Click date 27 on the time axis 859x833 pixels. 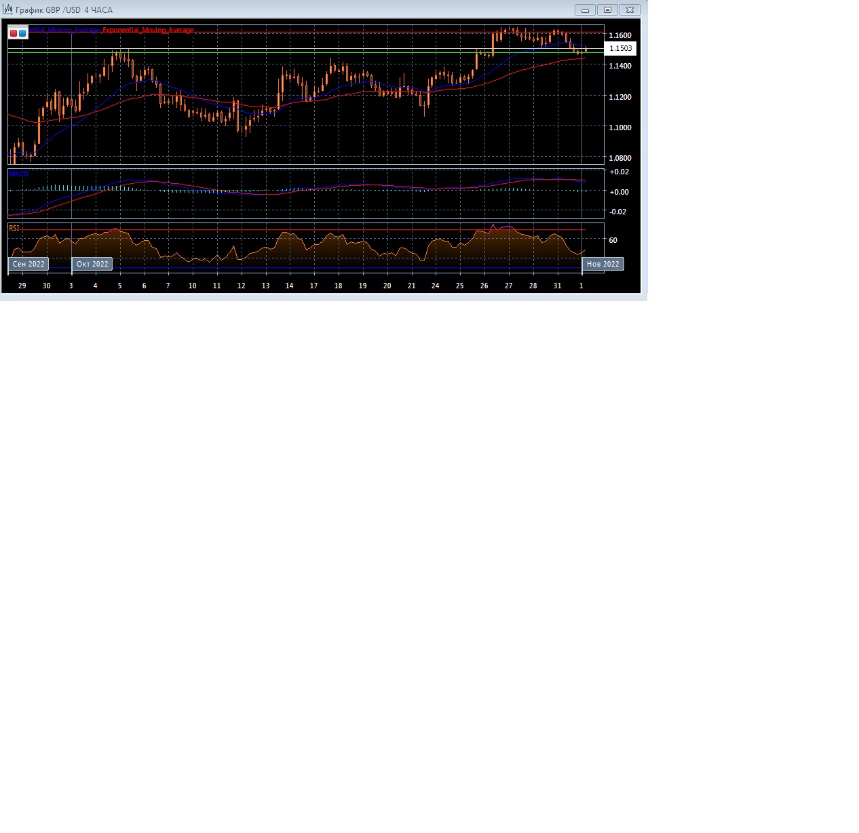pyautogui.click(x=508, y=286)
